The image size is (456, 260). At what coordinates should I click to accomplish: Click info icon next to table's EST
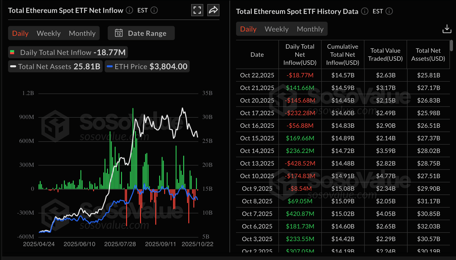(389, 11)
